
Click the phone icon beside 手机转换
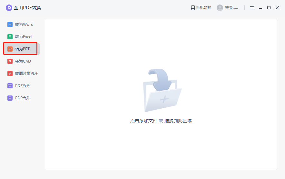coord(193,8)
